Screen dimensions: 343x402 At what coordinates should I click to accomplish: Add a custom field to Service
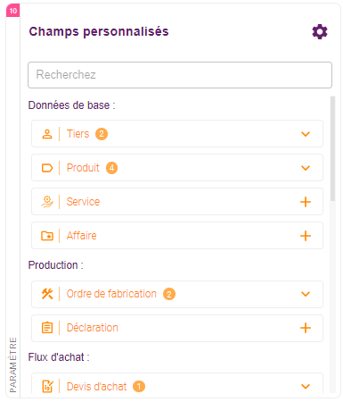306,202
